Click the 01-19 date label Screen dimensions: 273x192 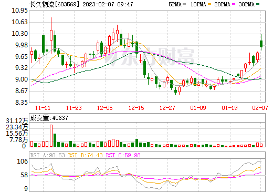229,108
